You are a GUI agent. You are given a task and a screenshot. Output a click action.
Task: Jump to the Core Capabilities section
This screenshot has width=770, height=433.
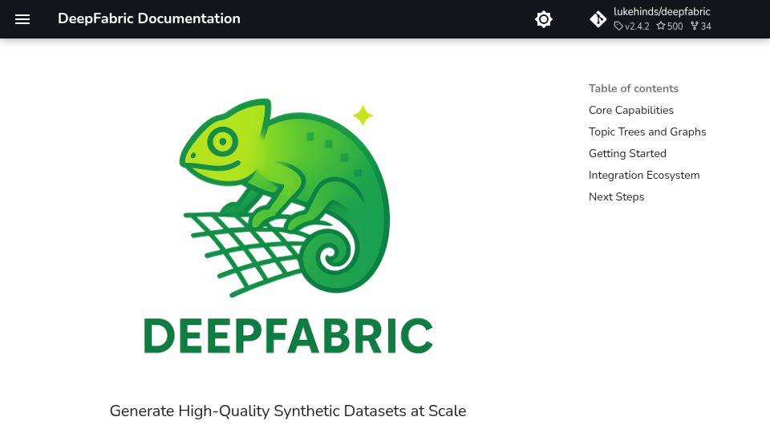click(631, 110)
